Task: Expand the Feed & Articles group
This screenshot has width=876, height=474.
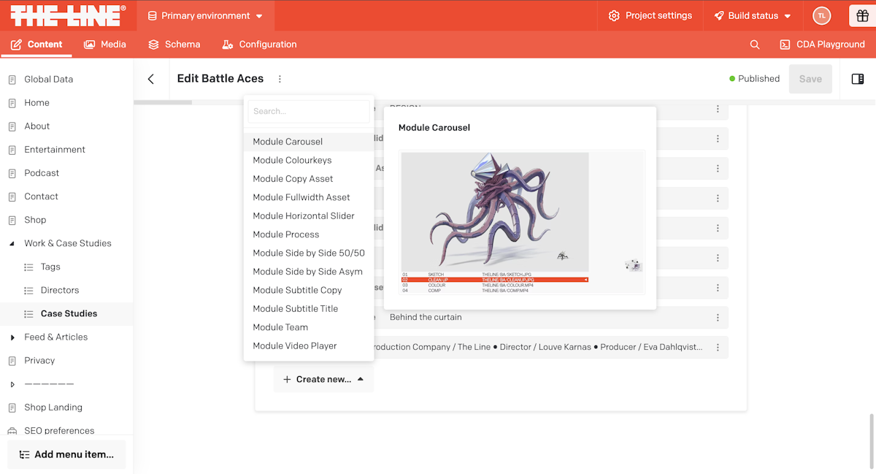Action: (12, 337)
